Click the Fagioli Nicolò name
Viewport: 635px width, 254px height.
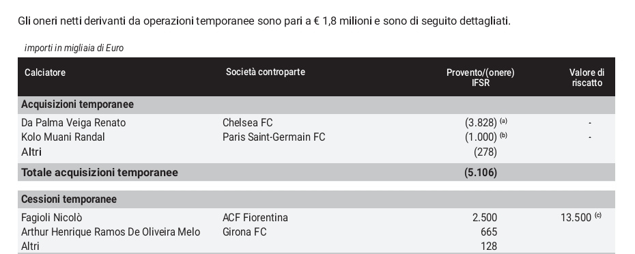(51, 218)
